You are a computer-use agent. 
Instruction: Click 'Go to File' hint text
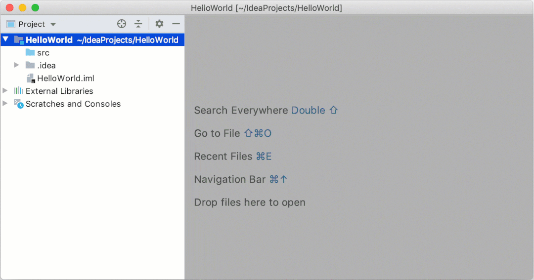(217, 133)
